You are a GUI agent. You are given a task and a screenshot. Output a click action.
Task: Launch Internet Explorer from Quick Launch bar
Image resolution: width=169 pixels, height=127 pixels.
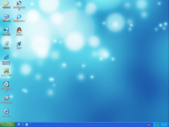pos(23,125)
